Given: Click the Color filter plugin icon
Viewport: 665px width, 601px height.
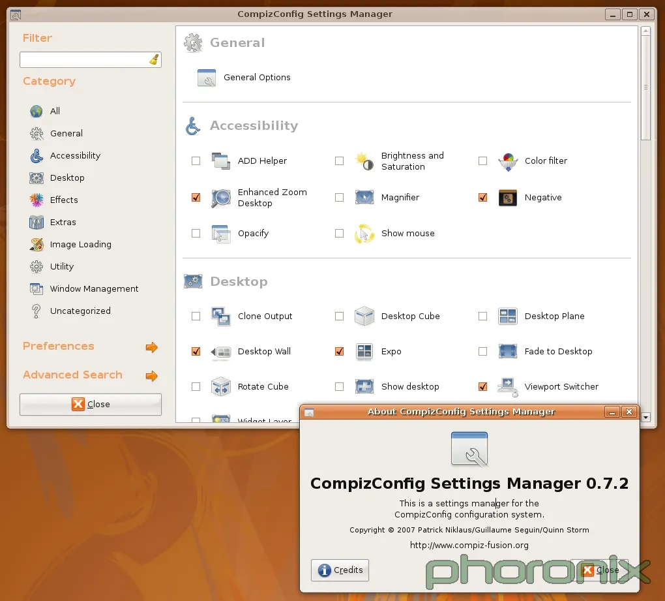Looking at the screenshot, I should coord(508,161).
